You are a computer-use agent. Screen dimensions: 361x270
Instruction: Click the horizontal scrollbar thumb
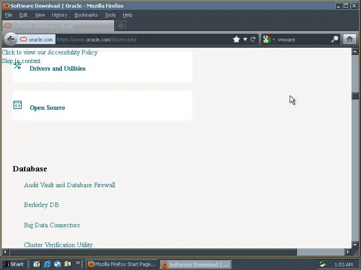153,252
